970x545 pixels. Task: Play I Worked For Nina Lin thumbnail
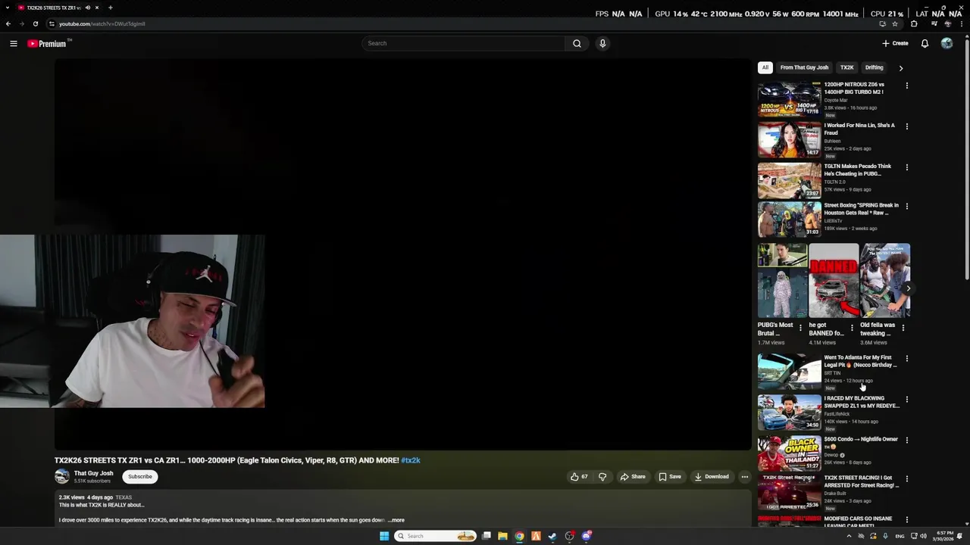(x=789, y=140)
